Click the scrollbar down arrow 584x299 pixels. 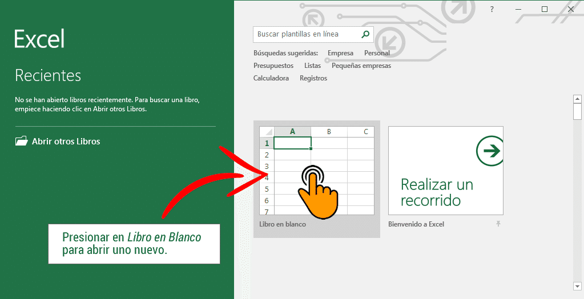point(577,285)
